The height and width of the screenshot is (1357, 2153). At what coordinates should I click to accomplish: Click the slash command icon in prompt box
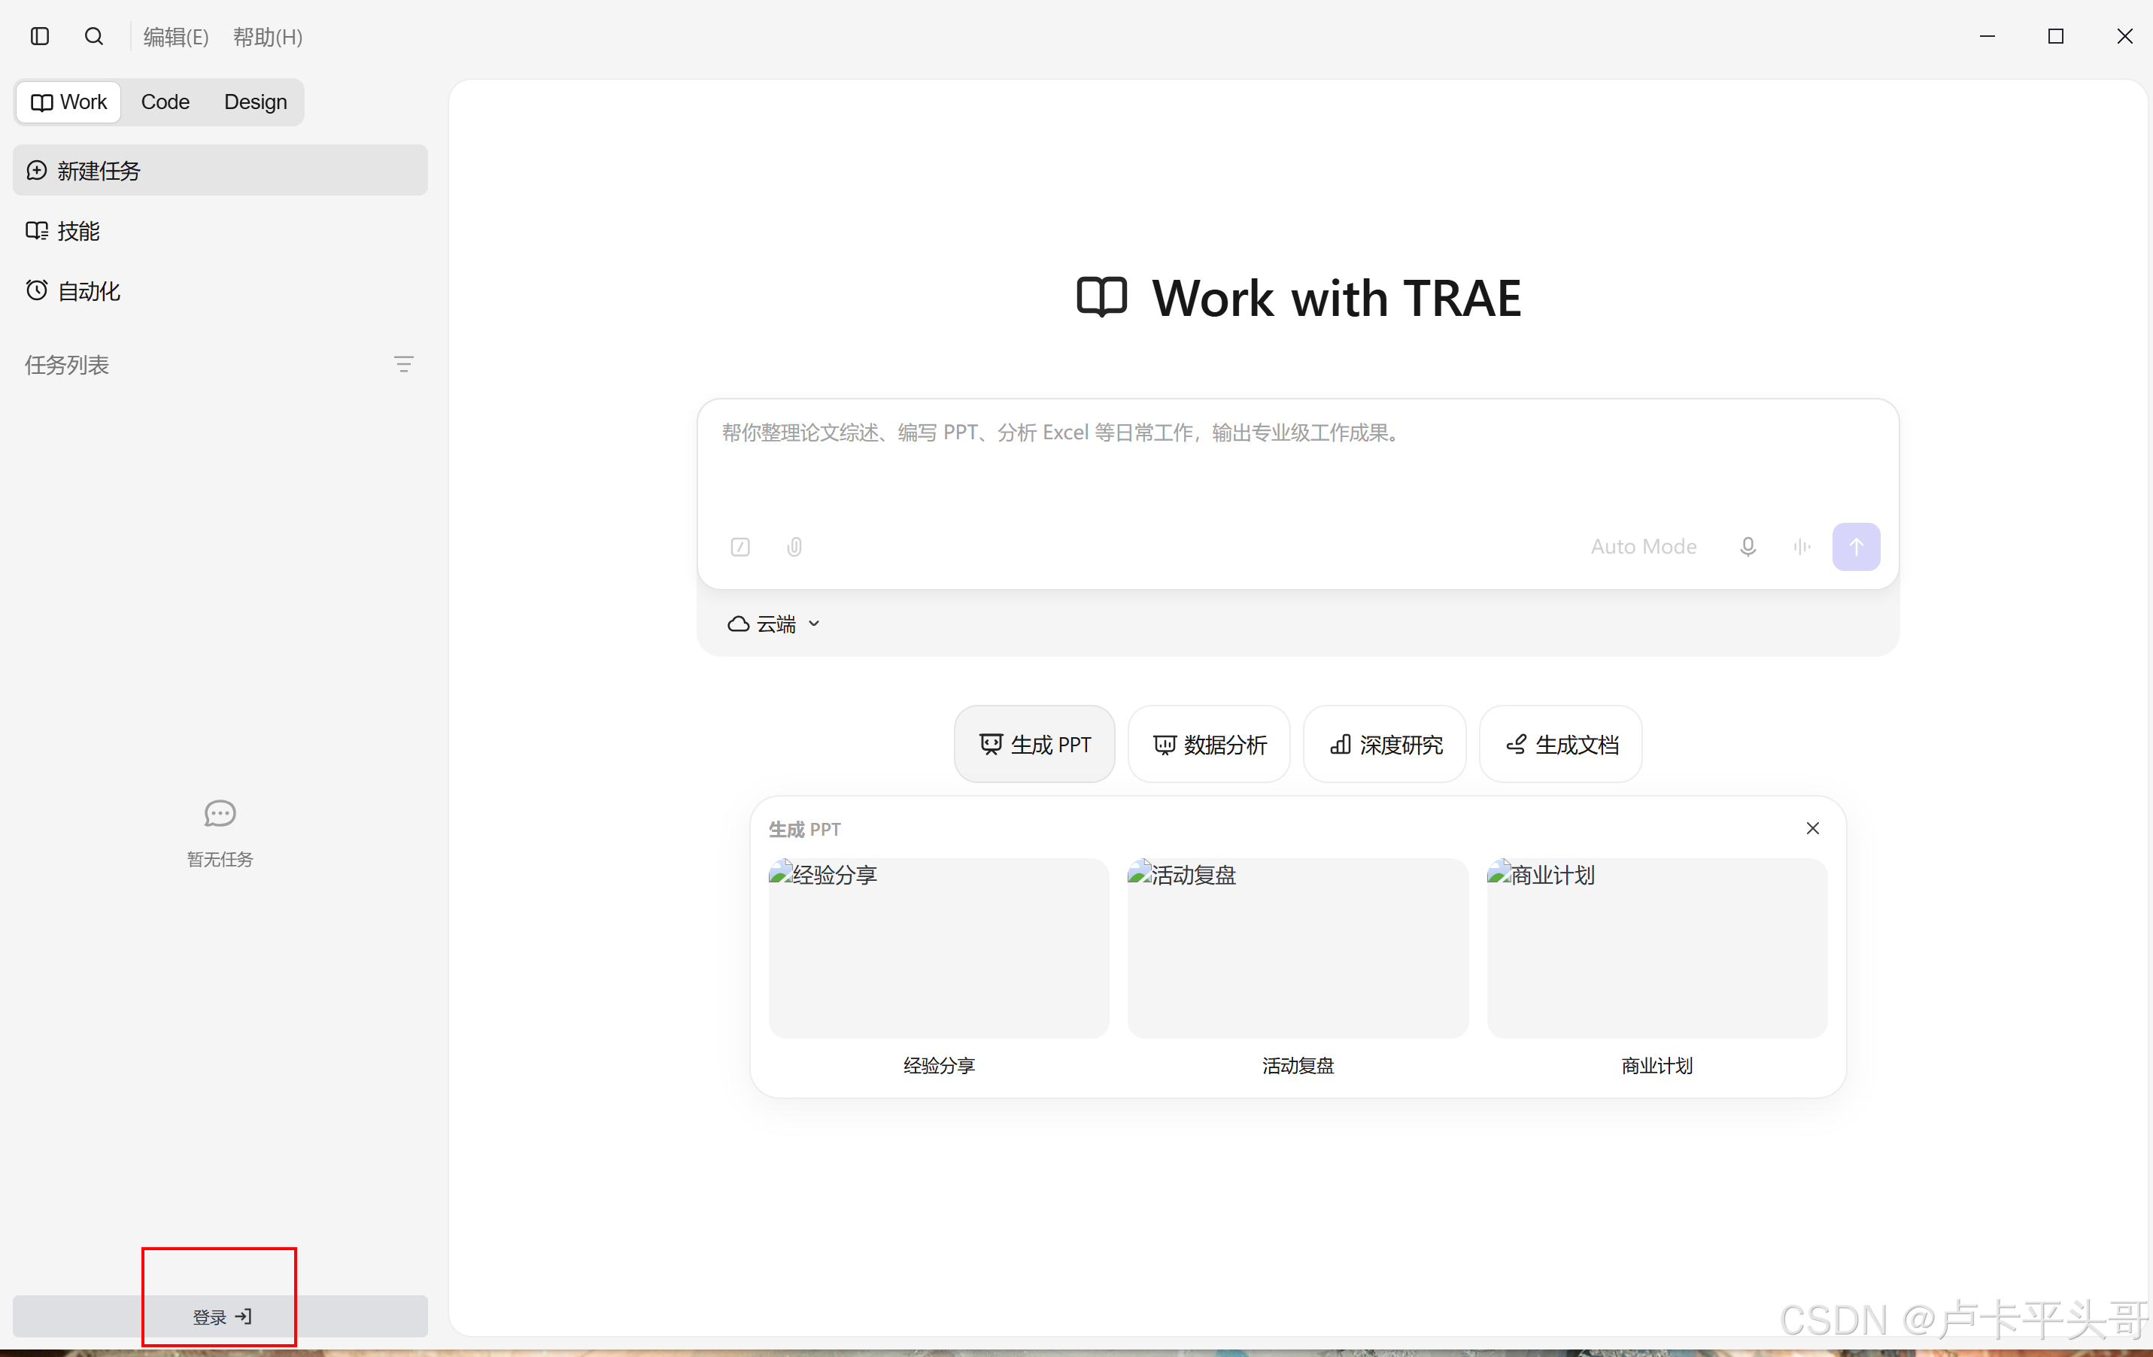(740, 546)
